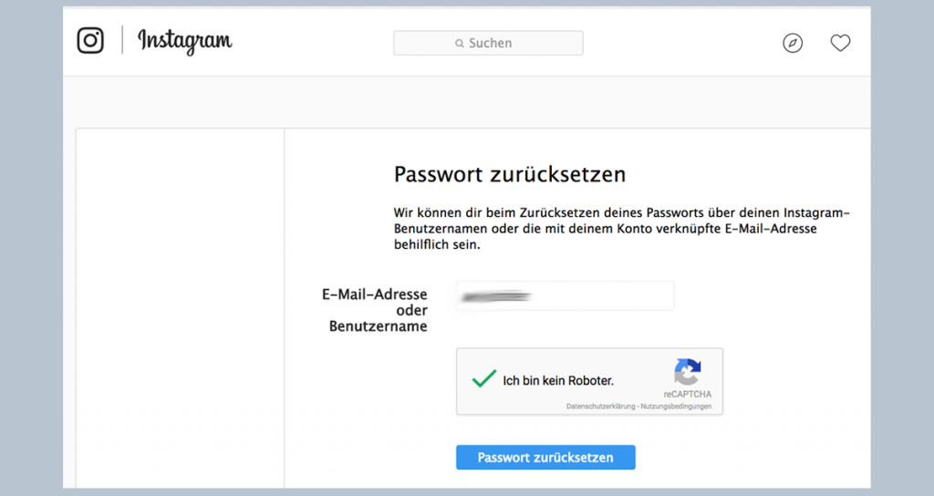Open the Explore compass icon
This screenshot has height=496, width=934.
[793, 43]
